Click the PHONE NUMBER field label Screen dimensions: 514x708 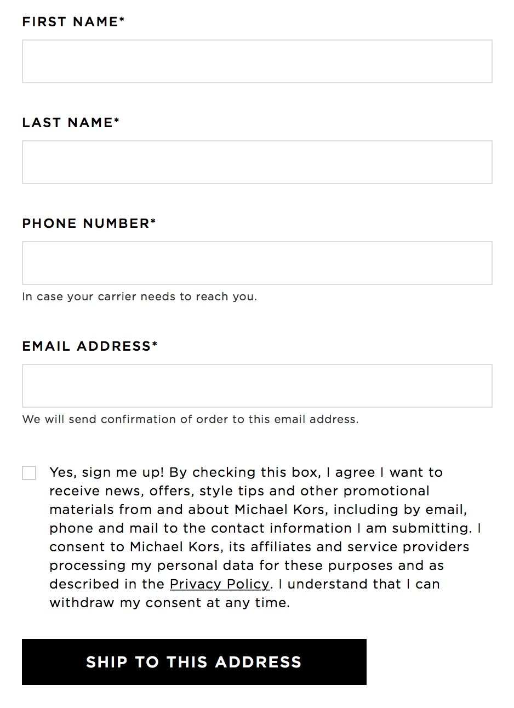(x=85, y=224)
